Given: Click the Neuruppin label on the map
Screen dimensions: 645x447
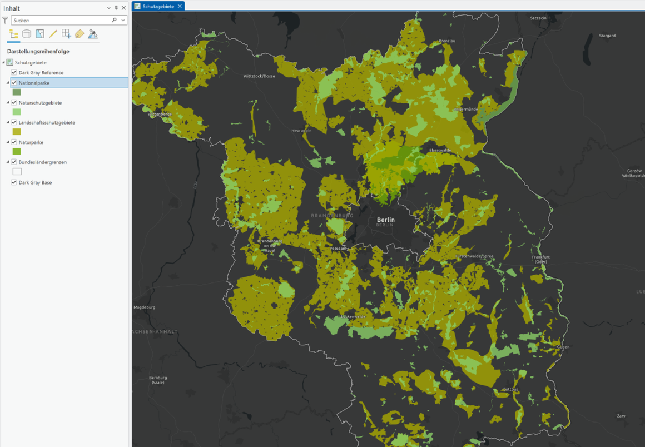Looking at the screenshot, I should (x=301, y=130).
